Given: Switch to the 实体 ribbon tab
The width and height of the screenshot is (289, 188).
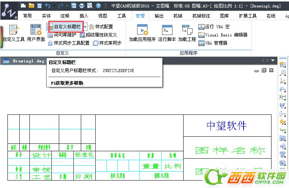Looking at the screenshot, I should click(46, 16).
